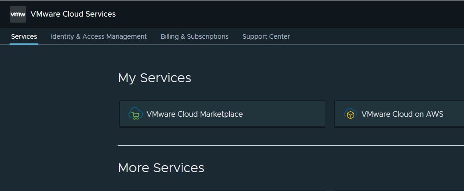Launch the VMware Cloud on AWS card
The image size is (464, 191).
[399, 114]
